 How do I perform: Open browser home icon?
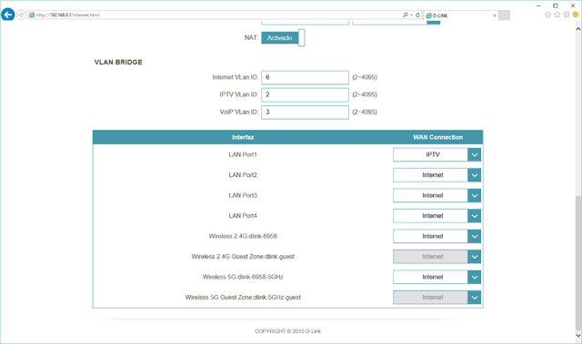547,15
